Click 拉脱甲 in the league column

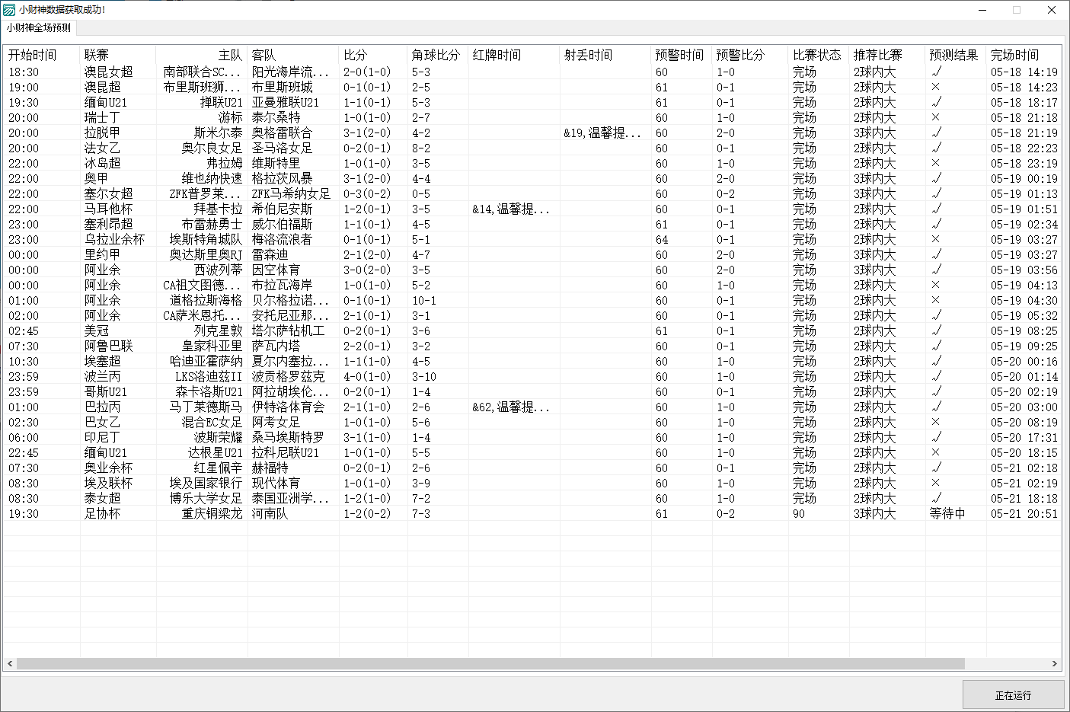(x=102, y=133)
